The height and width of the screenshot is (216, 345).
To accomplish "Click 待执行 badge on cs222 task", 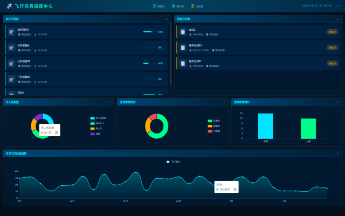I will [x=332, y=32].
